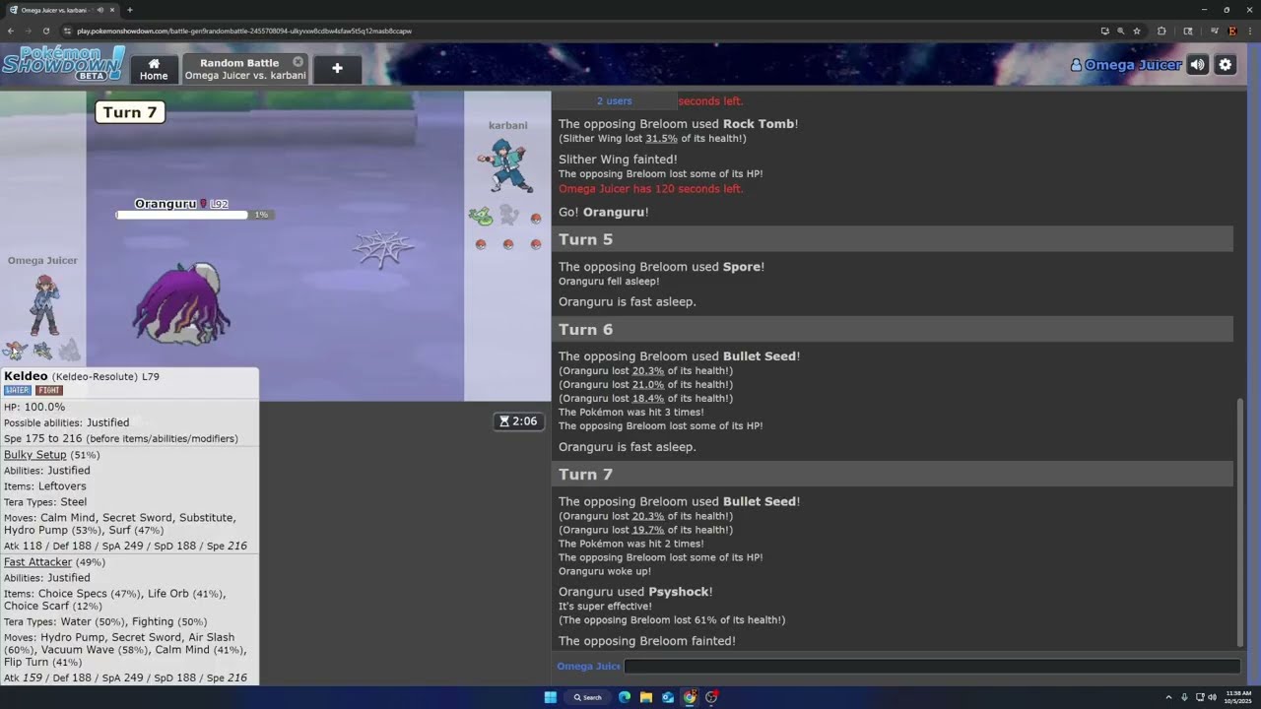Click the second of Omega Juicer's team icons
The height and width of the screenshot is (709, 1261).
(42, 351)
